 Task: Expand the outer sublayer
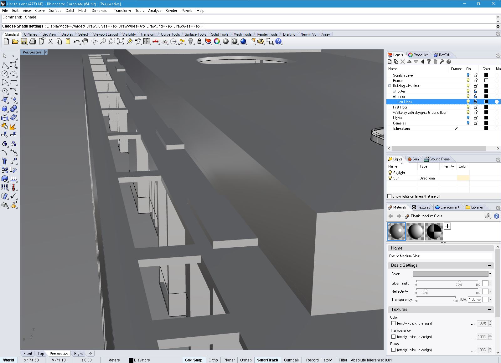coord(394,91)
